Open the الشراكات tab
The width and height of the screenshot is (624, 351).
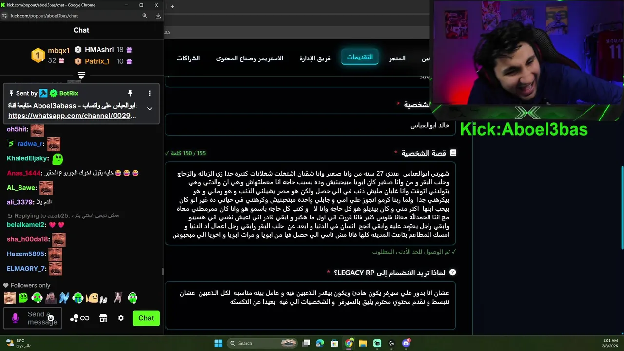coord(188,58)
